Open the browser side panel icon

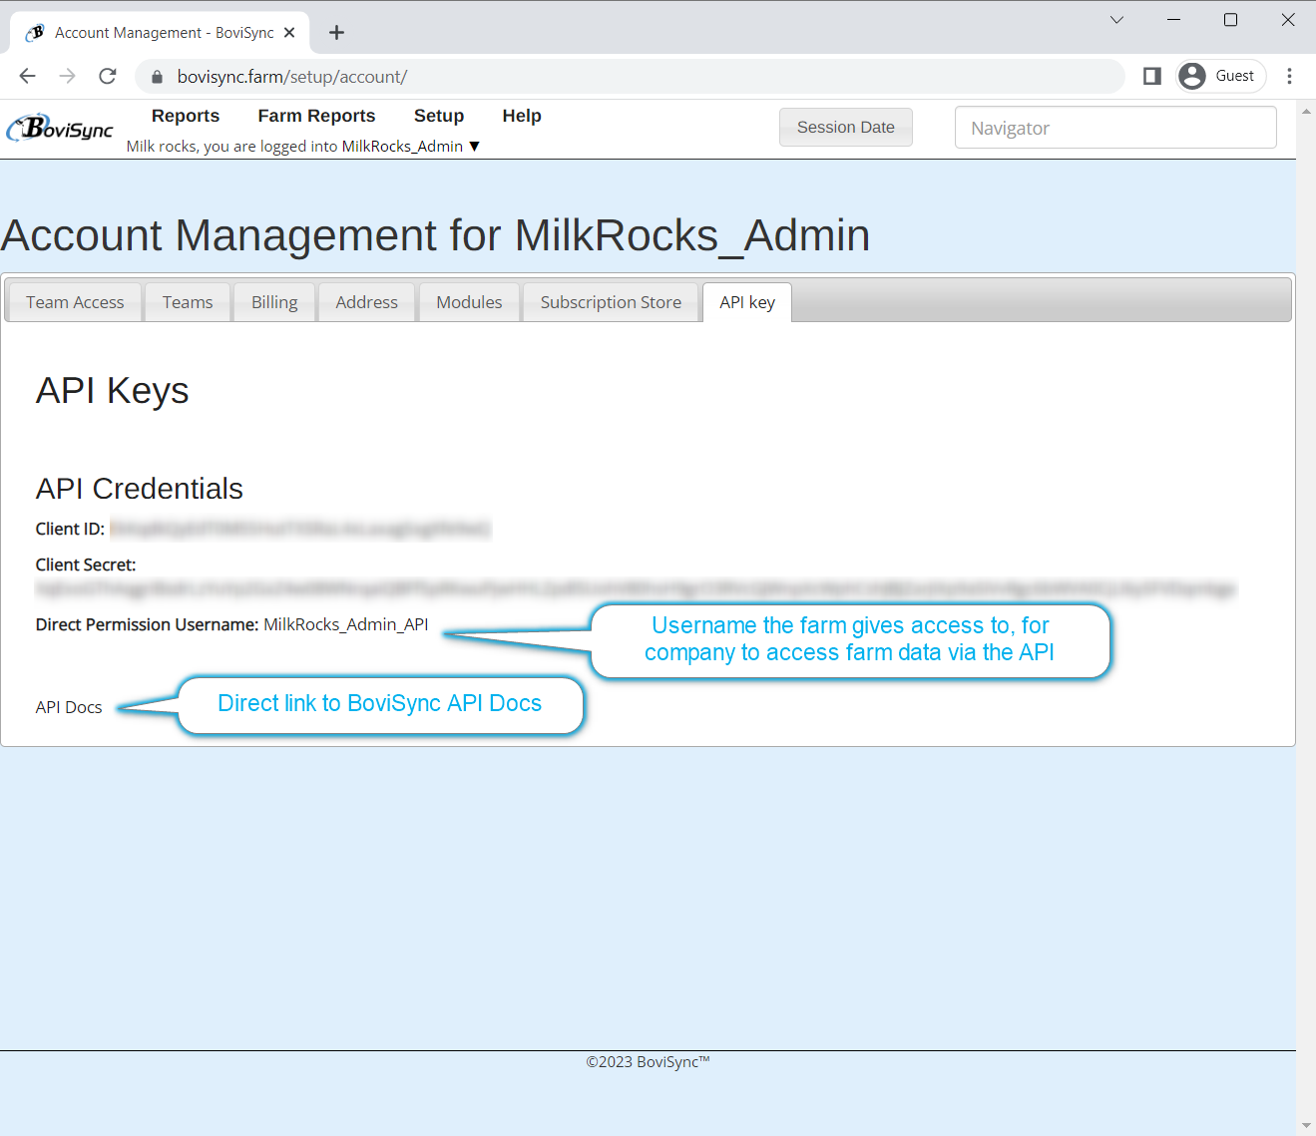[x=1151, y=76]
